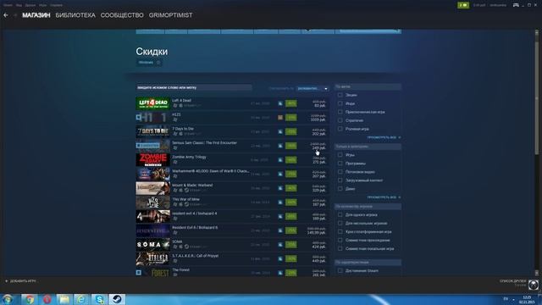Expand 'Просмотреть все' under category filters
542x305 pixels.
(x=384, y=197)
